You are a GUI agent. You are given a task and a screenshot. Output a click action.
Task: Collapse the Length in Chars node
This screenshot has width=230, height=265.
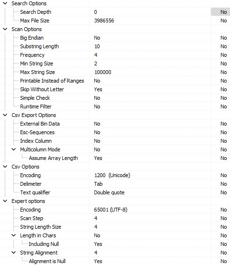14,235
